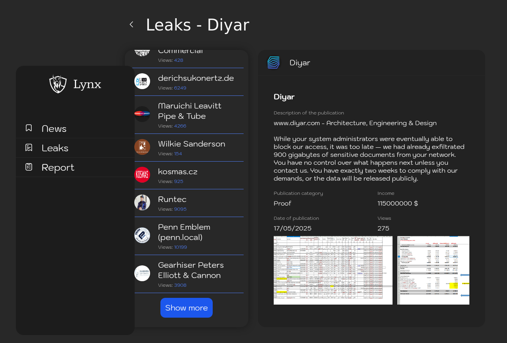Click the Views 4266 count
Image resolution: width=507 pixels, height=343 pixels.
180,126
